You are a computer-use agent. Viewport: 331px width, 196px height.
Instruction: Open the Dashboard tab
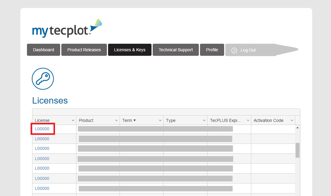click(44, 50)
